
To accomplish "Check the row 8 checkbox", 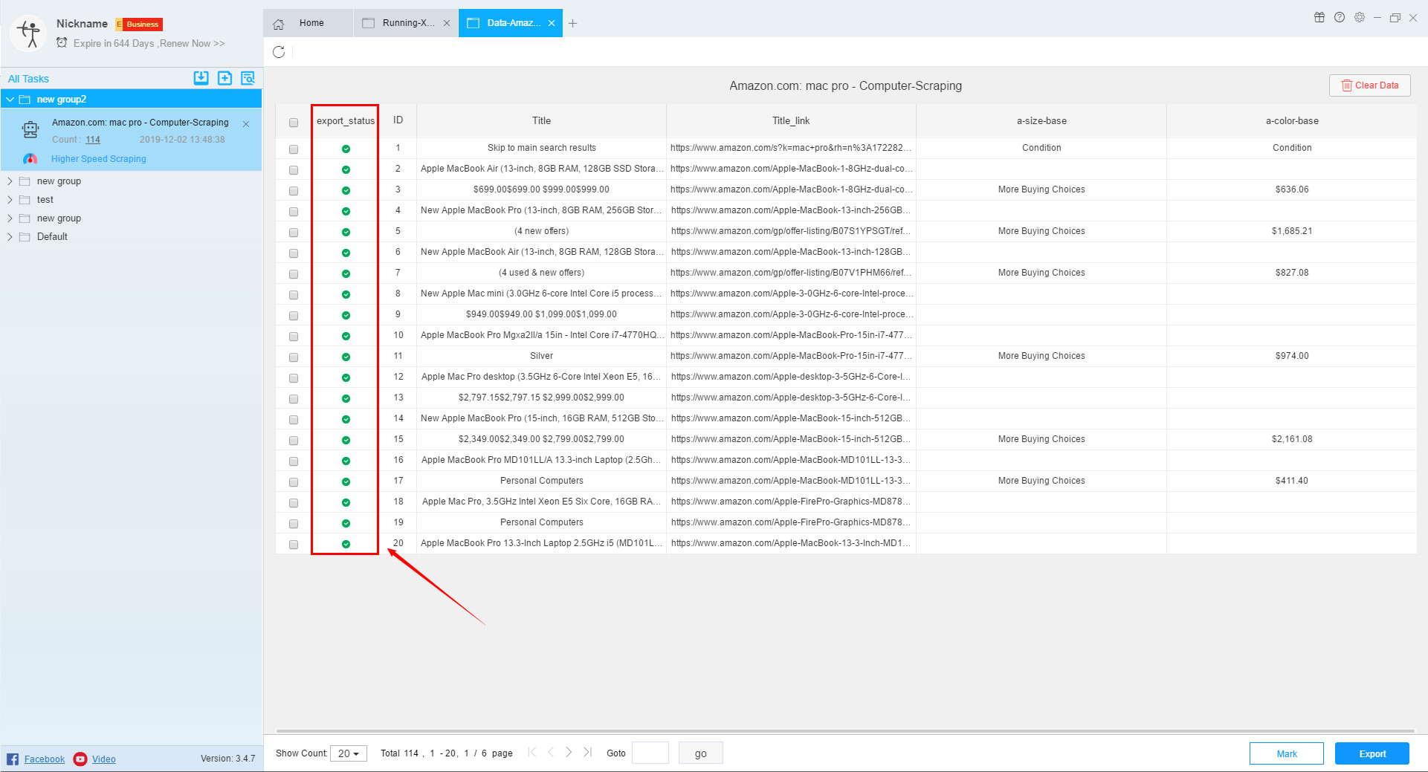I will point(294,295).
